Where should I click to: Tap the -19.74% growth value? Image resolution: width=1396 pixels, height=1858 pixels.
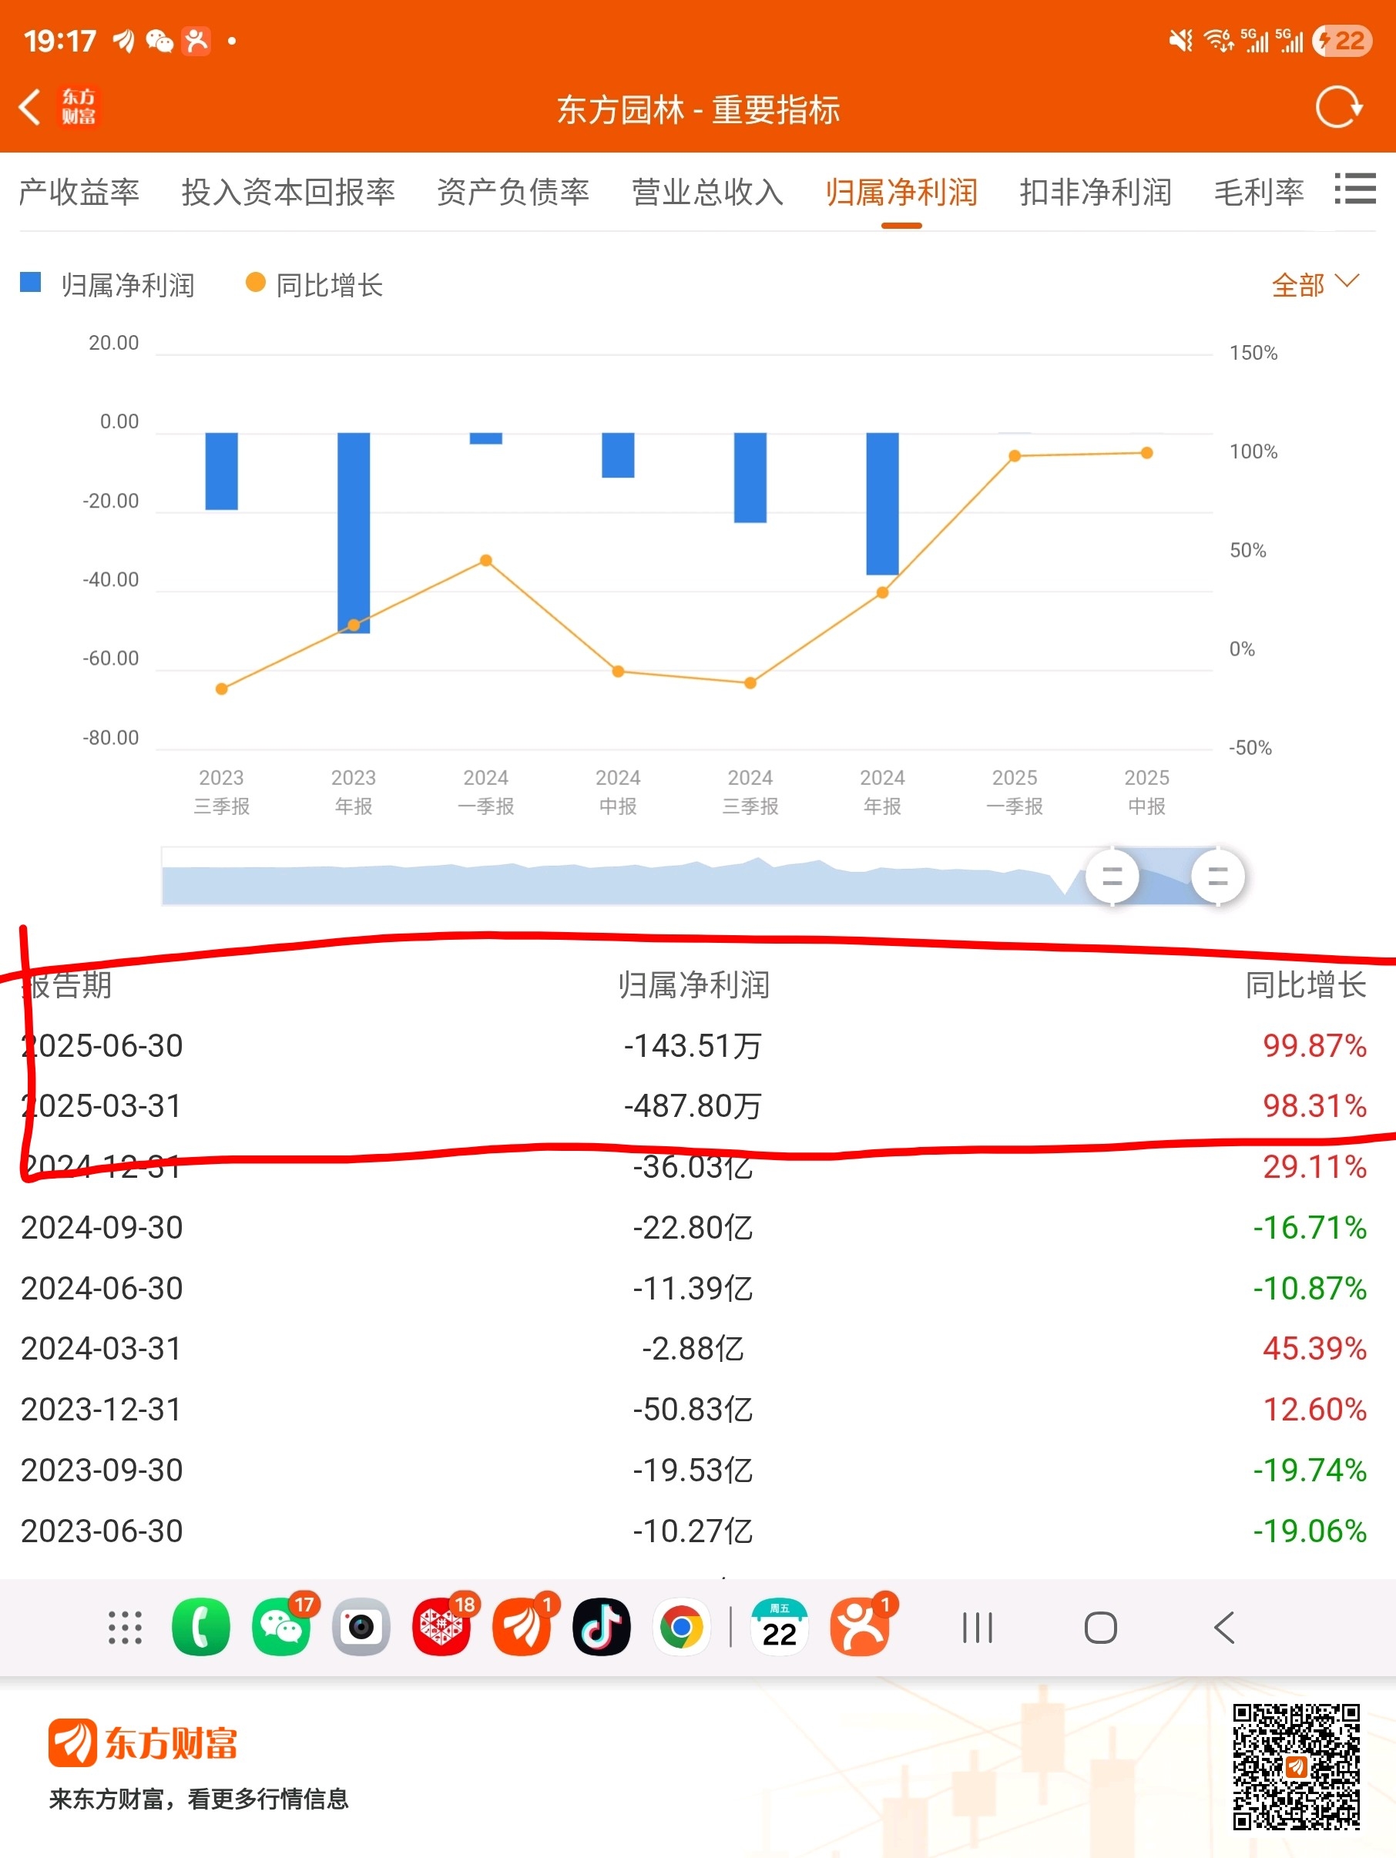point(1310,1471)
